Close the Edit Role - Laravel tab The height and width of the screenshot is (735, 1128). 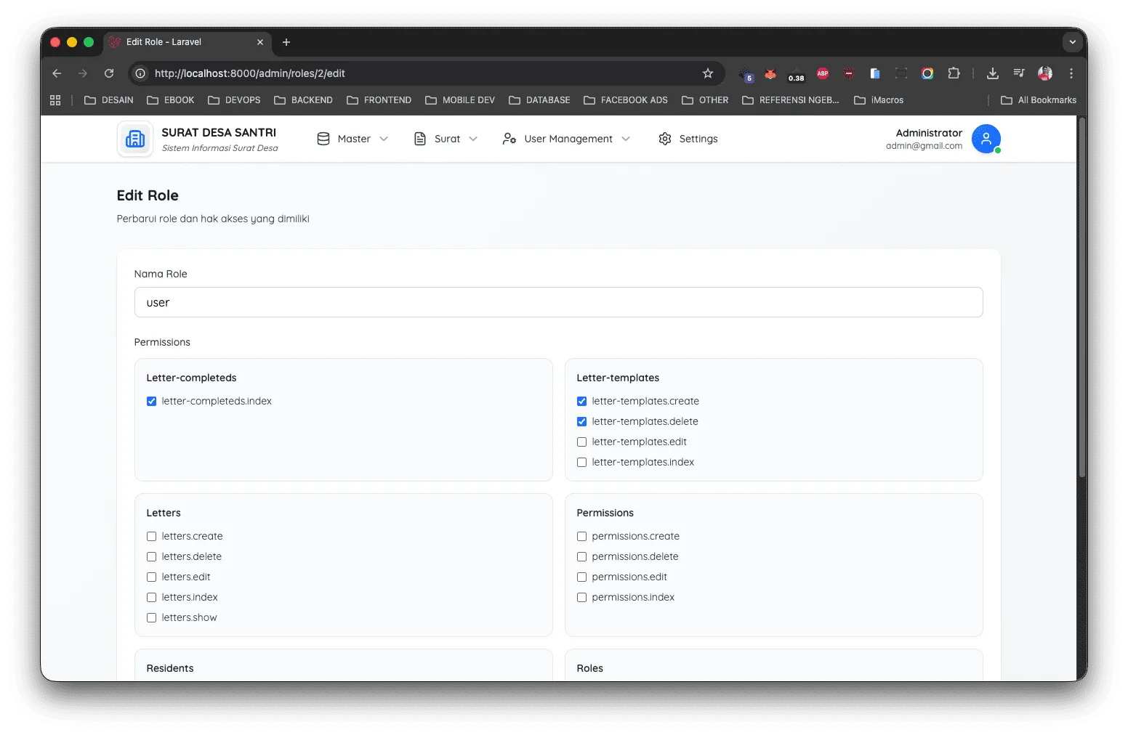point(260,42)
